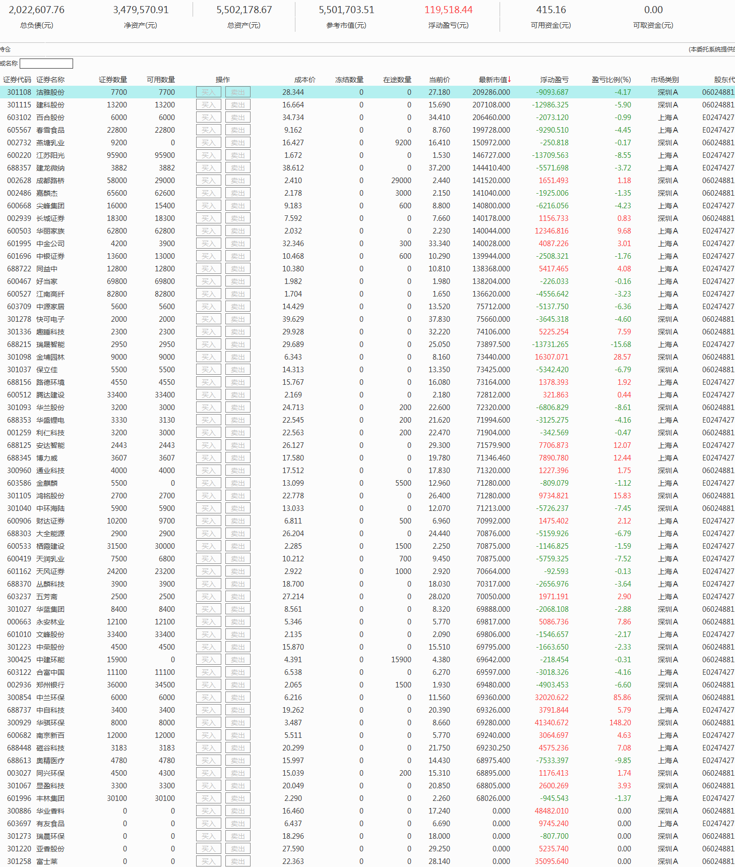
Task: Click the 参考市值 value 5,501,703.51
Action: click(346, 10)
